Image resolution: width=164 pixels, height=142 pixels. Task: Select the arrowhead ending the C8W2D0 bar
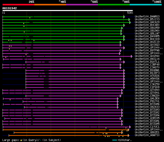click(121, 96)
